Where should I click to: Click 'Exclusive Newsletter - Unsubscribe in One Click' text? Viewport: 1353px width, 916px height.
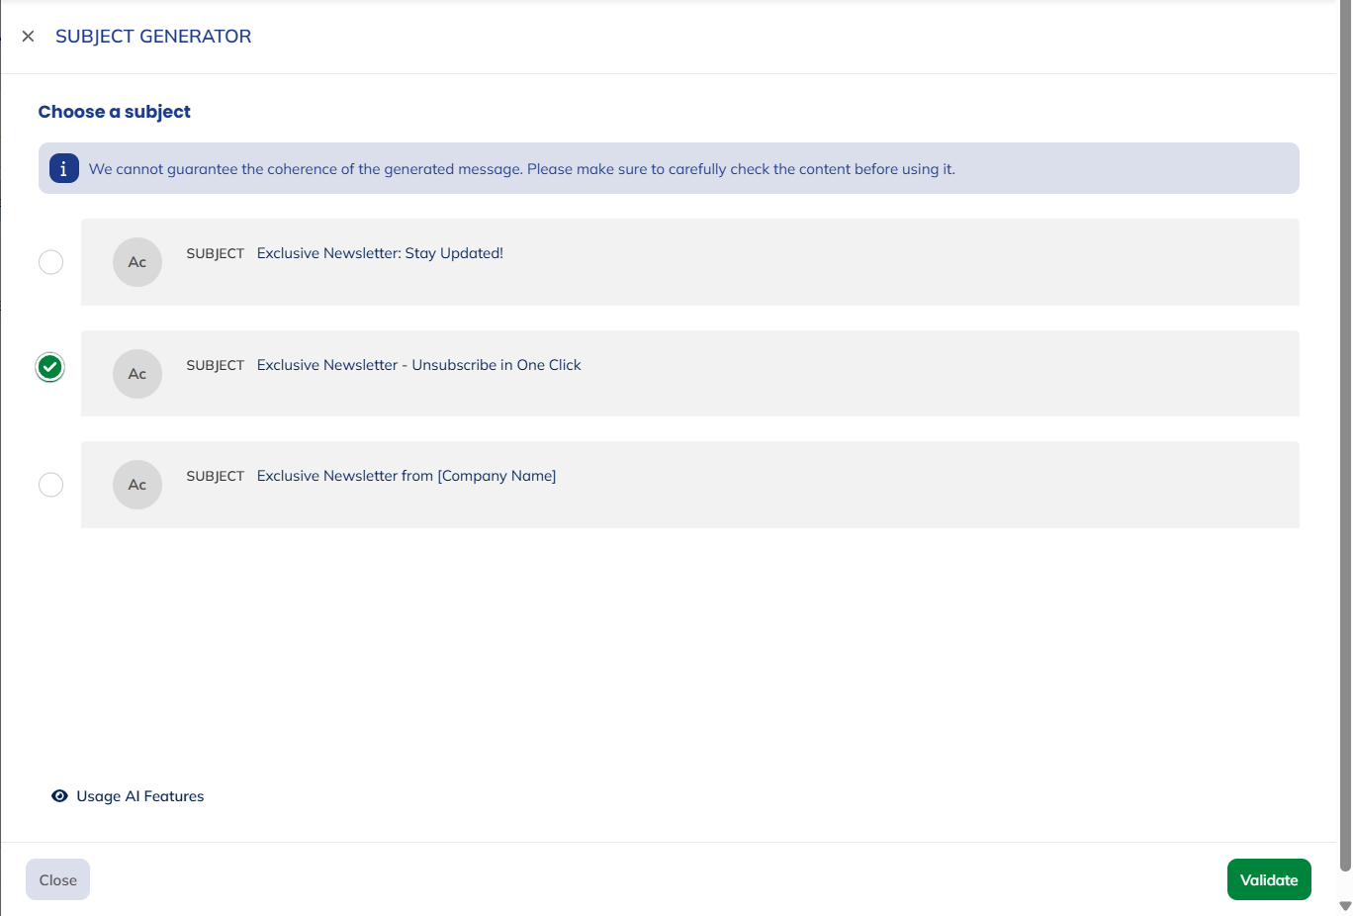pyautogui.click(x=418, y=365)
